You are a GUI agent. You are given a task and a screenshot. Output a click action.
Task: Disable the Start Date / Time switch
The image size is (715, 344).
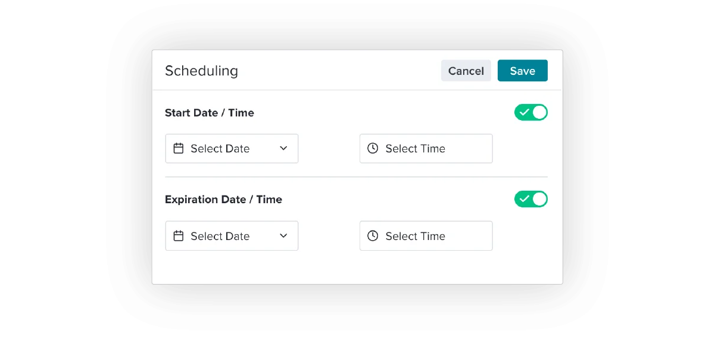click(x=530, y=112)
